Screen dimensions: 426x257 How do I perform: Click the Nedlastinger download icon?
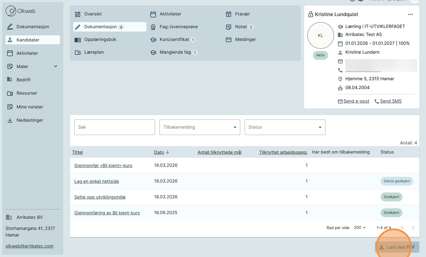coord(10,120)
